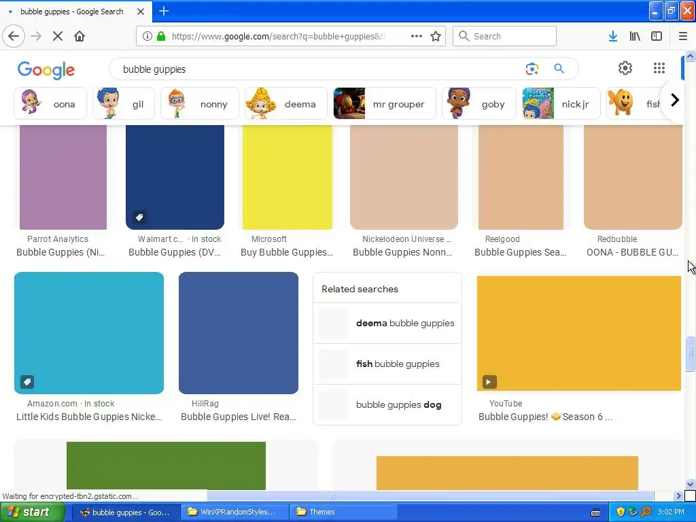Close the bubble guppies Google Search tab
696x522 pixels.
pos(141,12)
